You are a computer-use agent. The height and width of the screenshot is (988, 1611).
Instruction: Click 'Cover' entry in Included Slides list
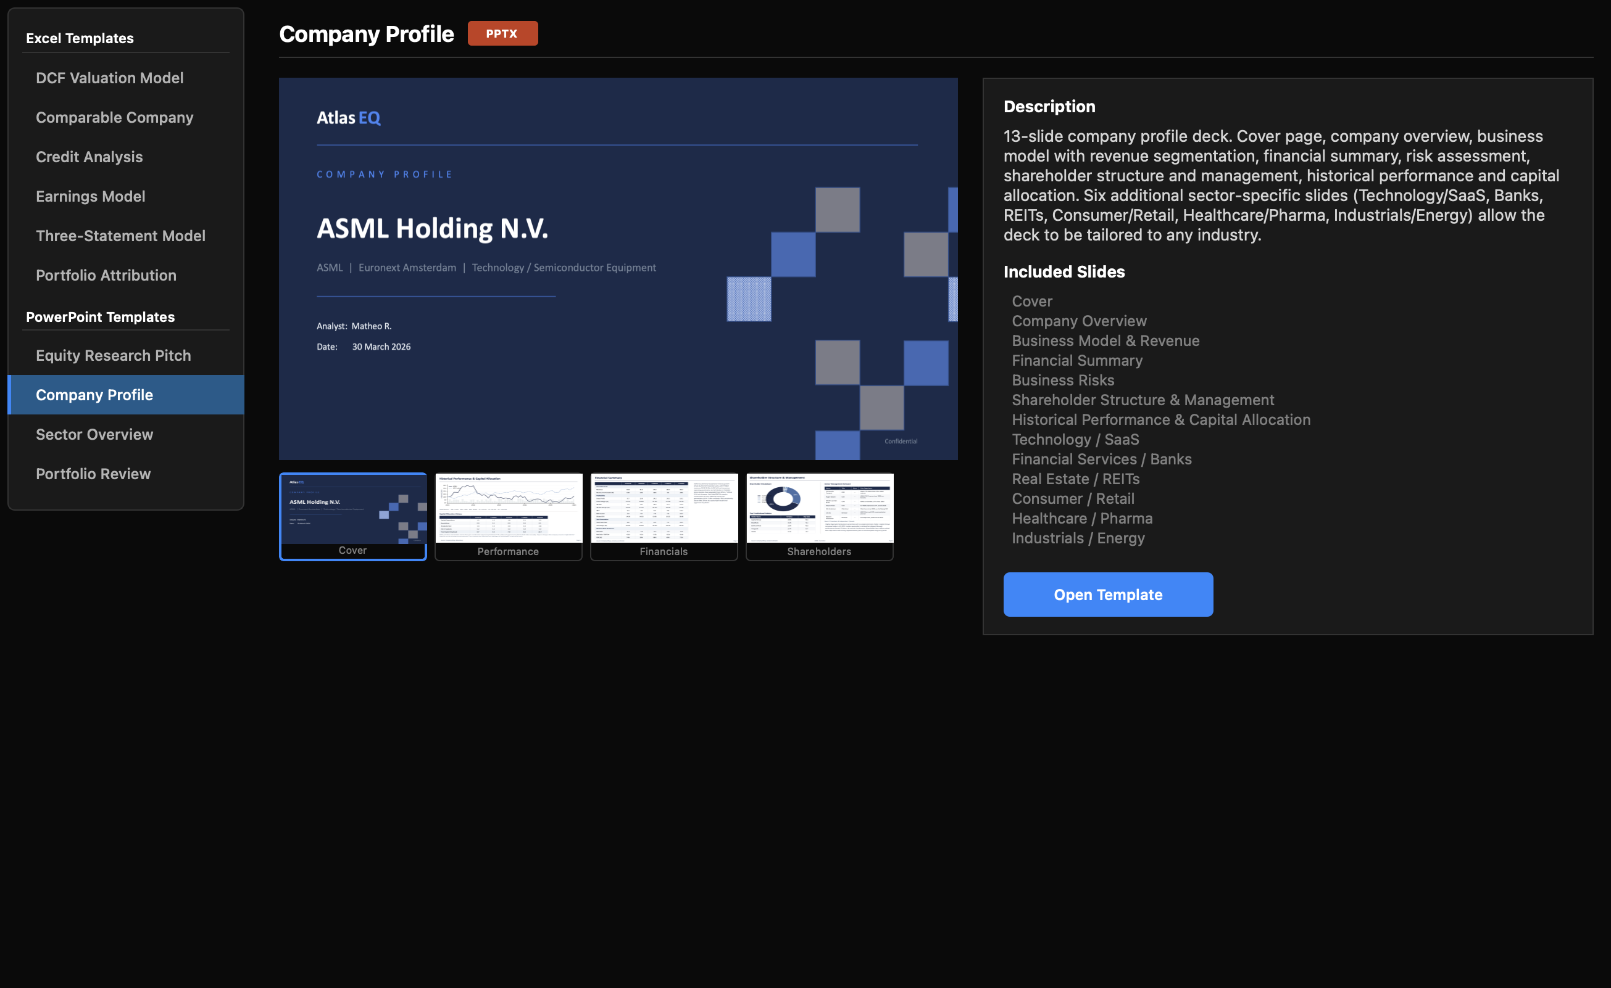(1033, 301)
